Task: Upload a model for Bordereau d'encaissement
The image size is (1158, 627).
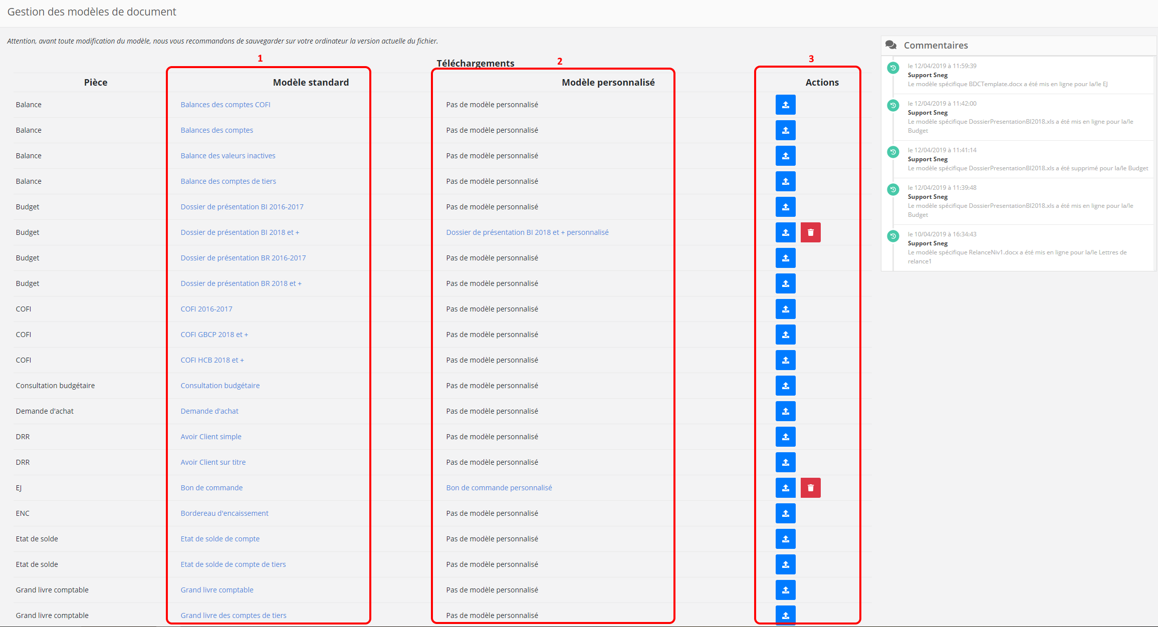Action: pos(785,513)
